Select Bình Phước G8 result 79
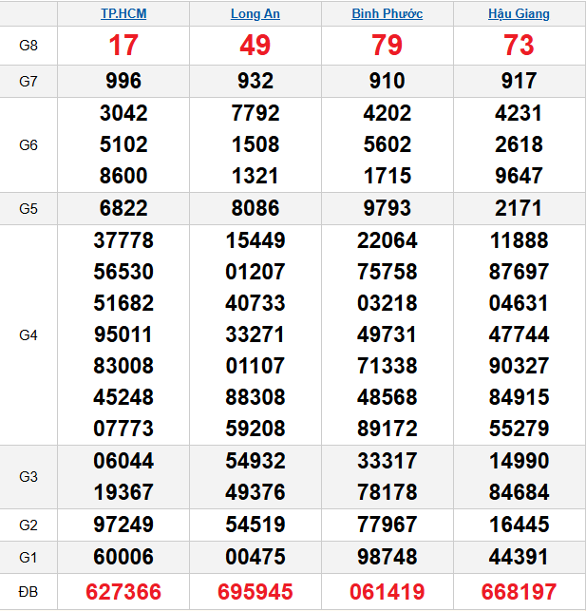Viewport: 586px width, 611px height. (387, 46)
